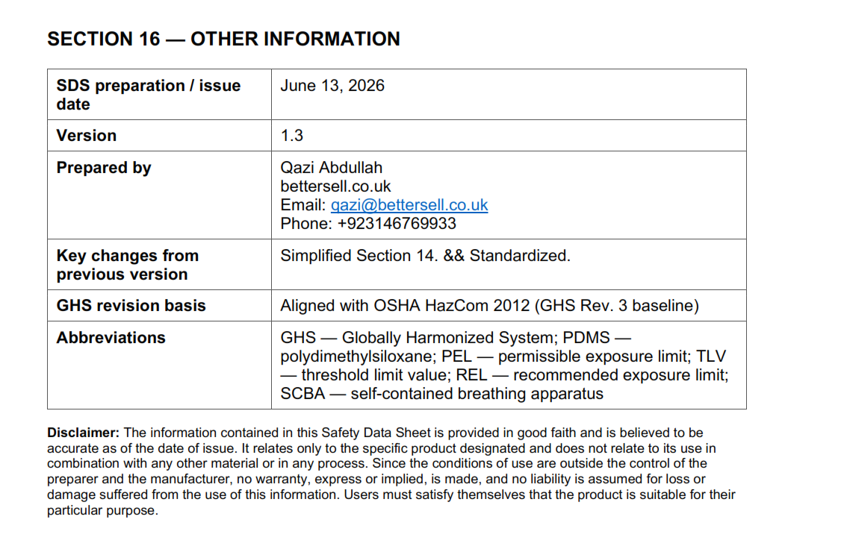Select the SDS preparation / issue date label

pos(149,95)
